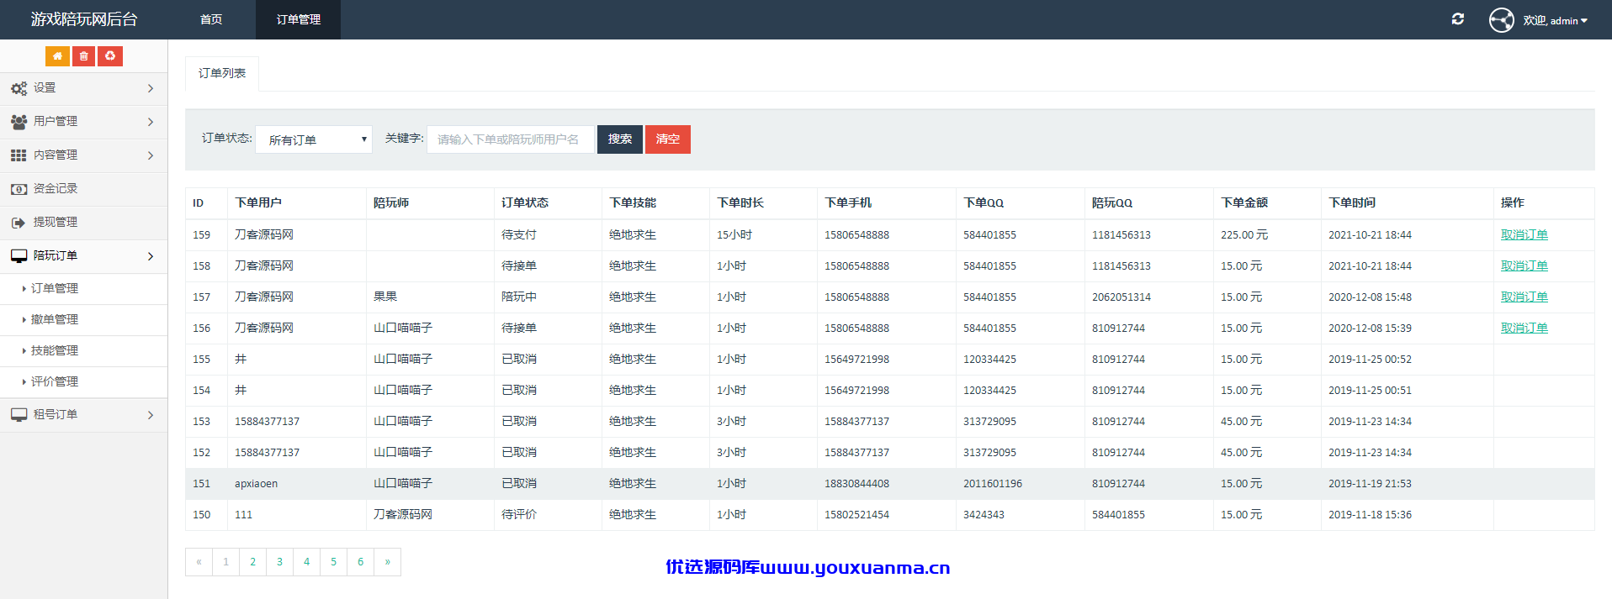The image size is (1612, 599).
Task: Click timestamp 2019-11-18 15:36
Action: pyautogui.click(x=1370, y=515)
